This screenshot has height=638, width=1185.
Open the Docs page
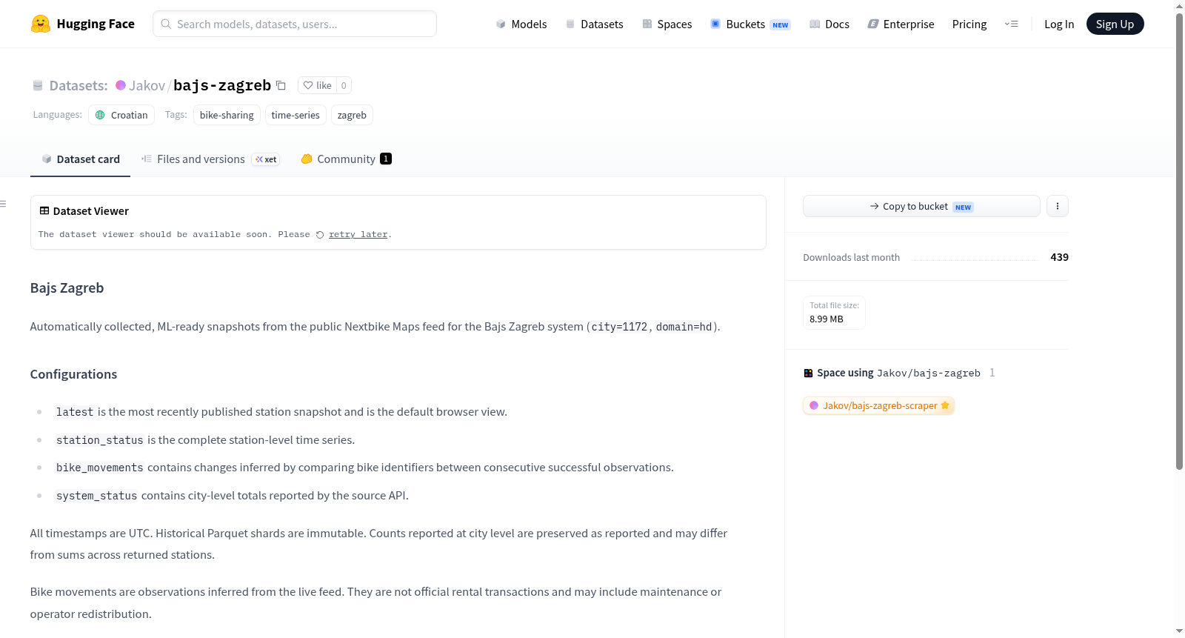click(829, 24)
